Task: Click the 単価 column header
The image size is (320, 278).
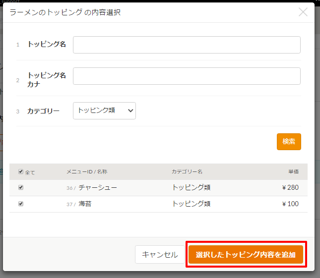Action: coord(293,172)
